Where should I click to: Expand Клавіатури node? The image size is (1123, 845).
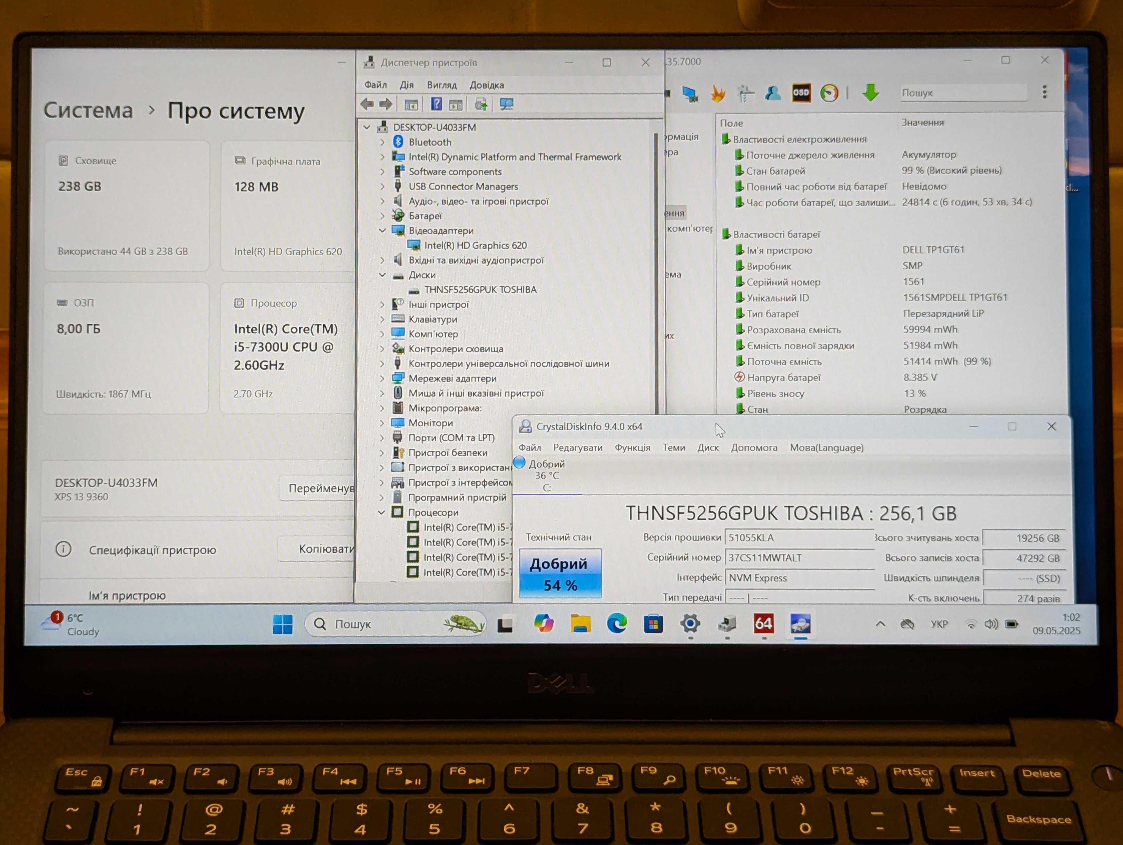click(x=382, y=319)
